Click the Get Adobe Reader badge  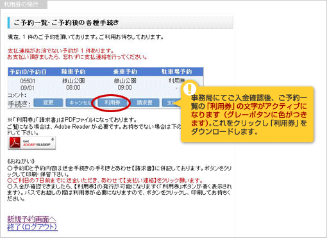tap(32, 143)
